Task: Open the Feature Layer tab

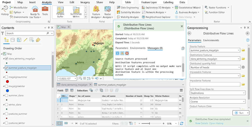Action: click(149, 2)
